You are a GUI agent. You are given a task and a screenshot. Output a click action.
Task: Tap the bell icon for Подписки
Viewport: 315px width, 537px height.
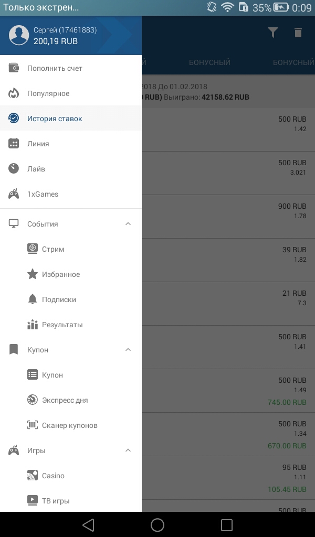coord(33,299)
